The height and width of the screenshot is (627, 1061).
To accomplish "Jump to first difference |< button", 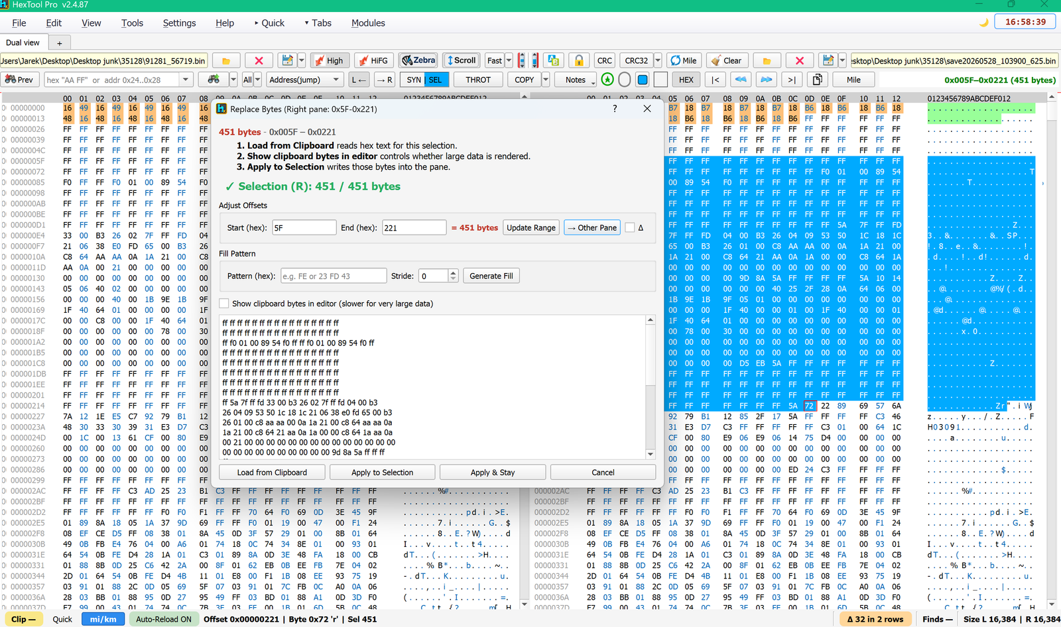I will (x=716, y=80).
